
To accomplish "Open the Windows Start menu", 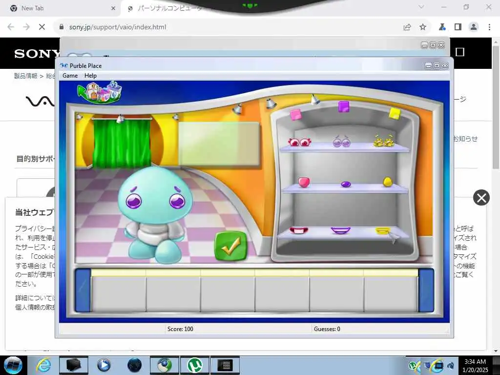I will click(x=13, y=365).
